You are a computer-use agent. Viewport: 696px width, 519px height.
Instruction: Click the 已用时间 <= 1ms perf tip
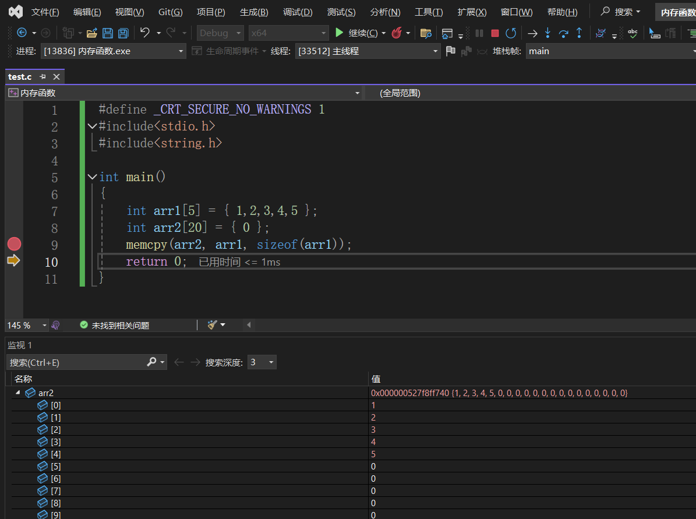point(239,262)
